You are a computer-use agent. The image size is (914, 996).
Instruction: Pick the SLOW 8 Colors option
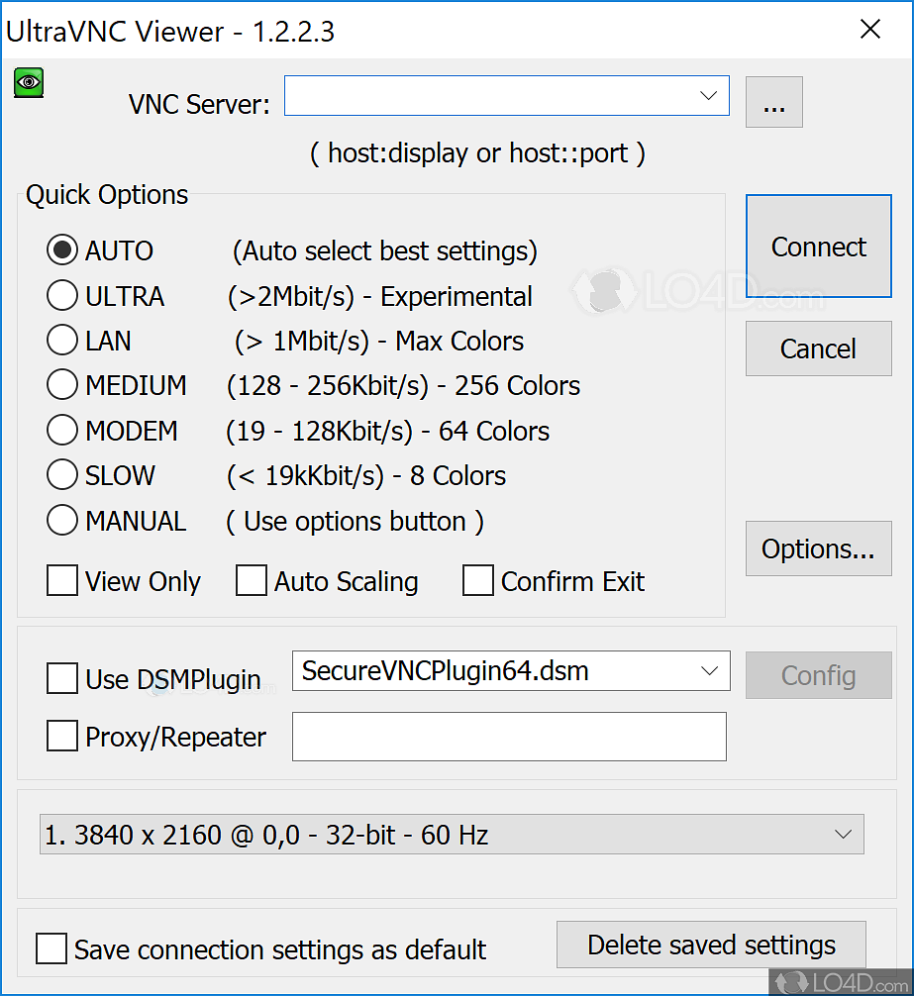click(62, 475)
